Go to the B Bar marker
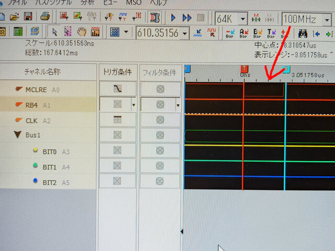Screen dimensions: 335x251 pos(258,33)
